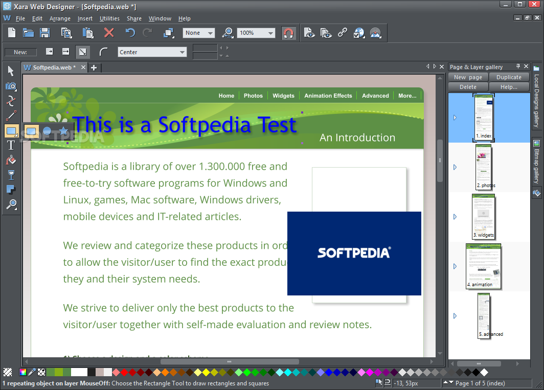Open the Arrange menu

60,18
